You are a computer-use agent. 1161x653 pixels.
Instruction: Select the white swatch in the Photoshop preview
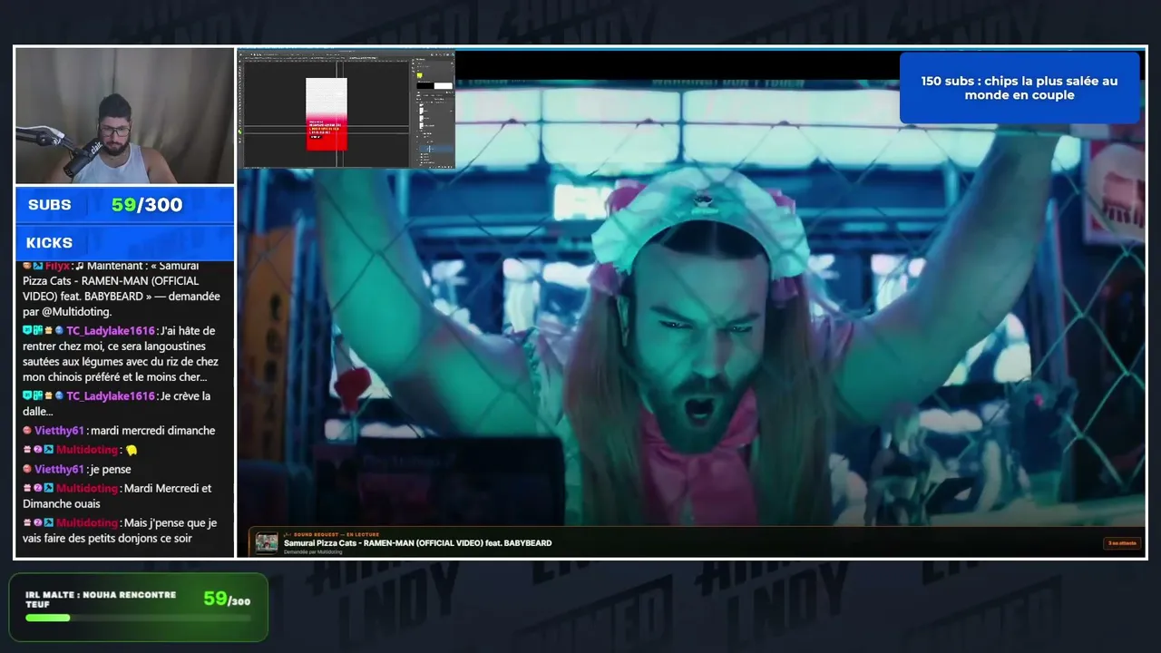443,86
